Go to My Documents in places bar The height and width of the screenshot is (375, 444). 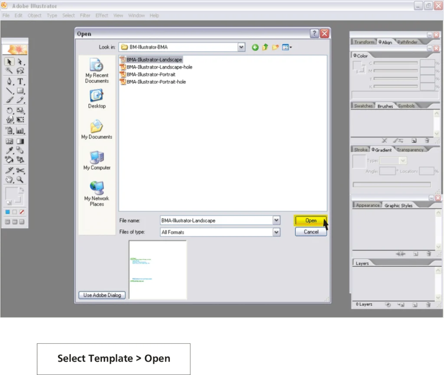97,130
